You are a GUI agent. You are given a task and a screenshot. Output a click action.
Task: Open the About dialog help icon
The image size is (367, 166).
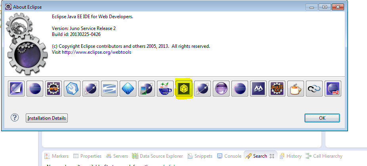coord(15,117)
